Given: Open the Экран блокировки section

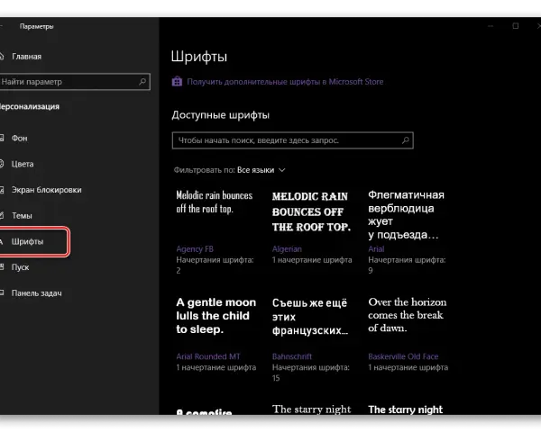Looking at the screenshot, I should [x=46, y=190].
